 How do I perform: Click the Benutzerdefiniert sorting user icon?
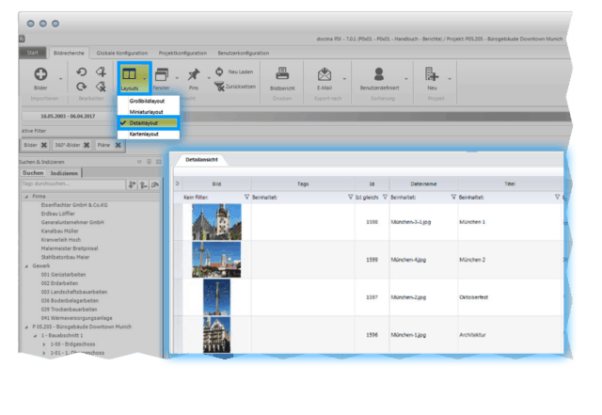click(379, 73)
